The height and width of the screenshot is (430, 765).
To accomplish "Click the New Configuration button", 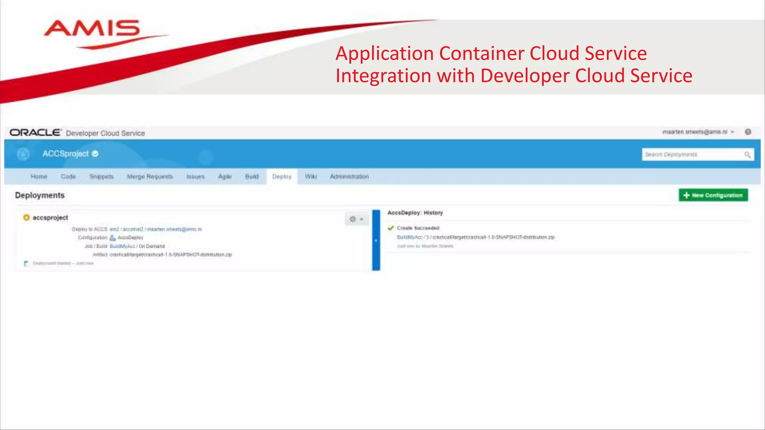I will pos(713,195).
